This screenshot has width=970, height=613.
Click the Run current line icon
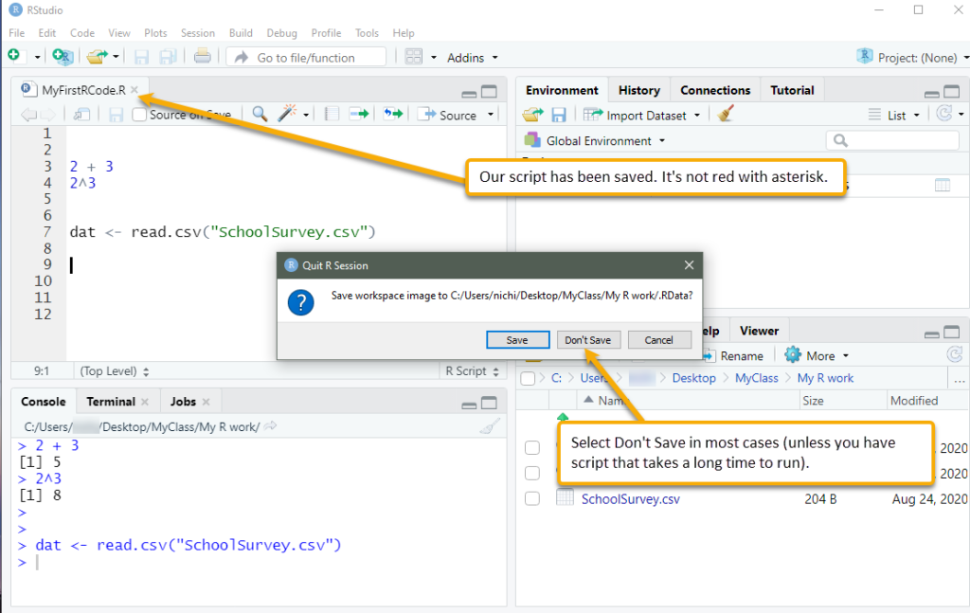359,114
